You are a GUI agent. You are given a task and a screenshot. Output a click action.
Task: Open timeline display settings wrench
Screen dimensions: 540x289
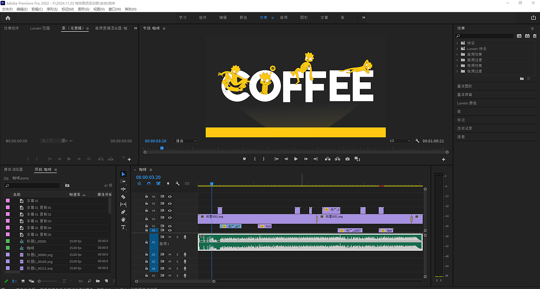click(x=178, y=184)
